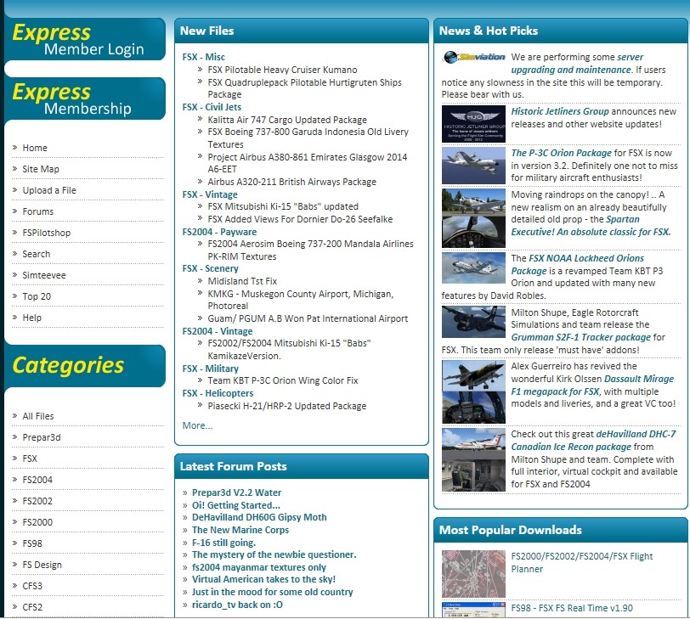Select Upload a File in sidebar
Image resolution: width=690 pixels, height=619 pixels.
49,190
